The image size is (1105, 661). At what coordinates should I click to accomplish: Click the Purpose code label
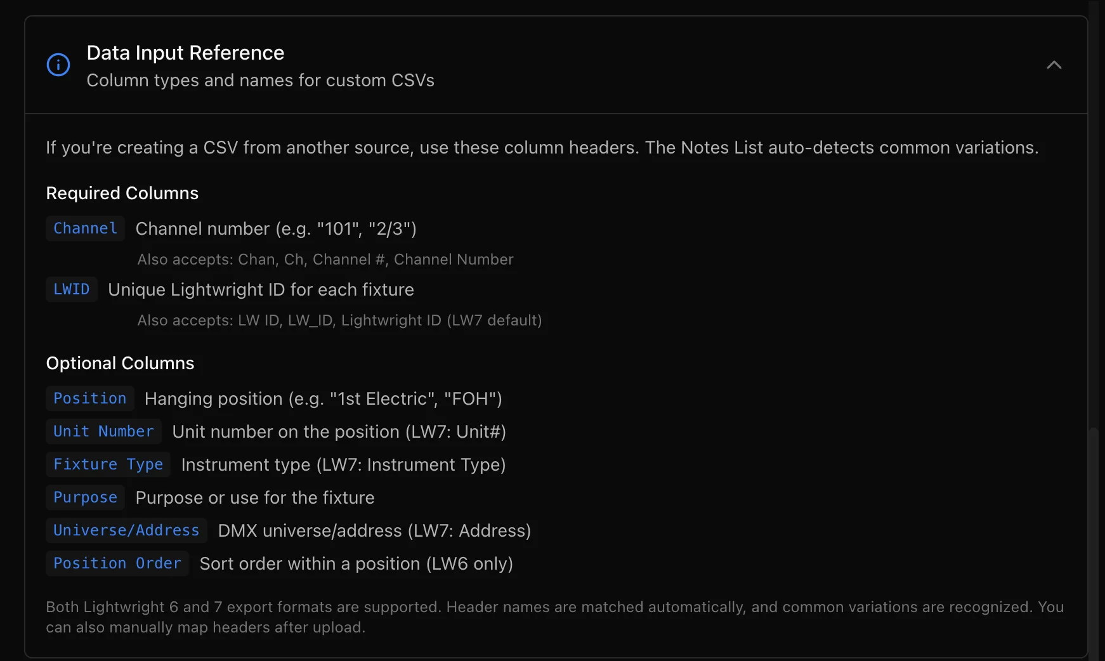pyautogui.click(x=85, y=497)
